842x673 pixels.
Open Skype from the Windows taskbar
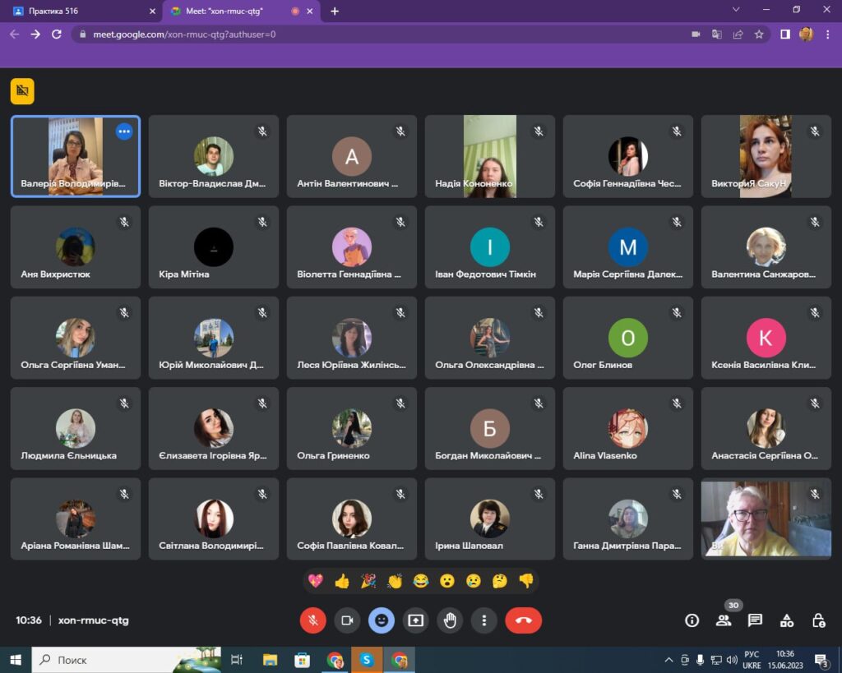click(366, 660)
